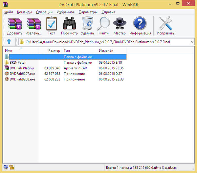197x173 pixels.
Task: Sort files by Изменён column header
Action: coord(106,51)
